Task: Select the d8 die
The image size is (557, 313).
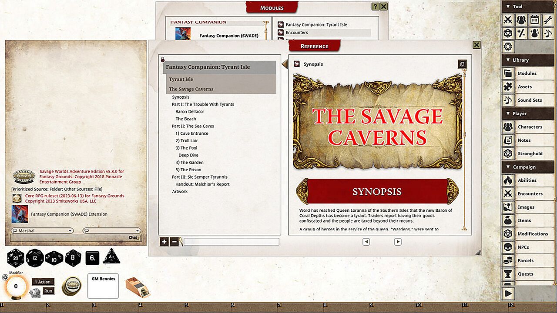Action: pyautogui.click(x=73, y=258)
